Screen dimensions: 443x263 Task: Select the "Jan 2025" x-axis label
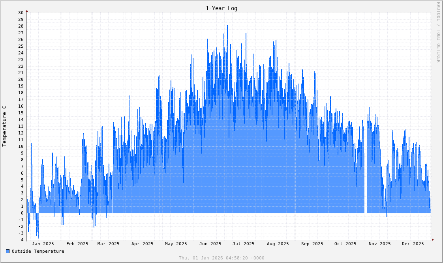[x=43, y=244]
